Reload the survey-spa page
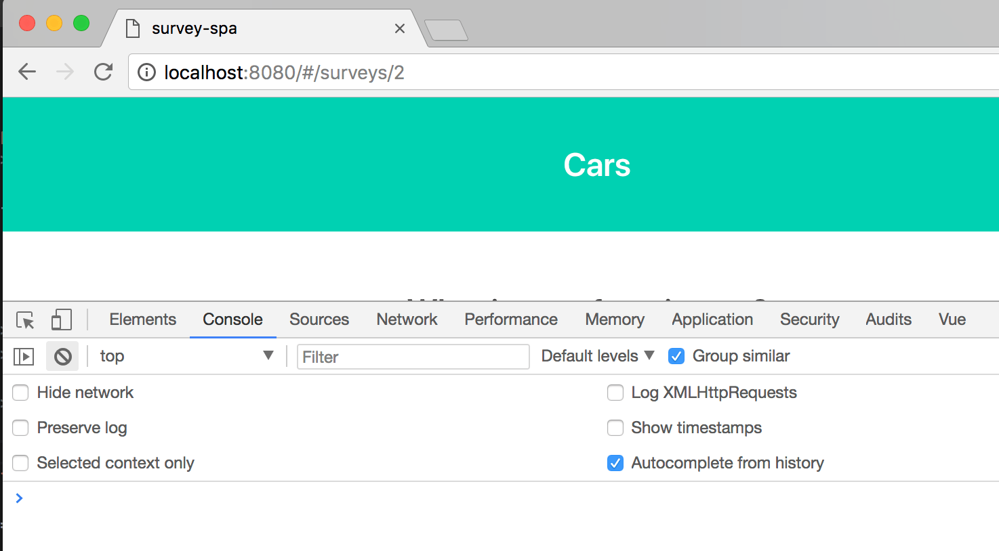Image resolution: width=999 pixels, height=551 pixels. (x=103, y=71)
